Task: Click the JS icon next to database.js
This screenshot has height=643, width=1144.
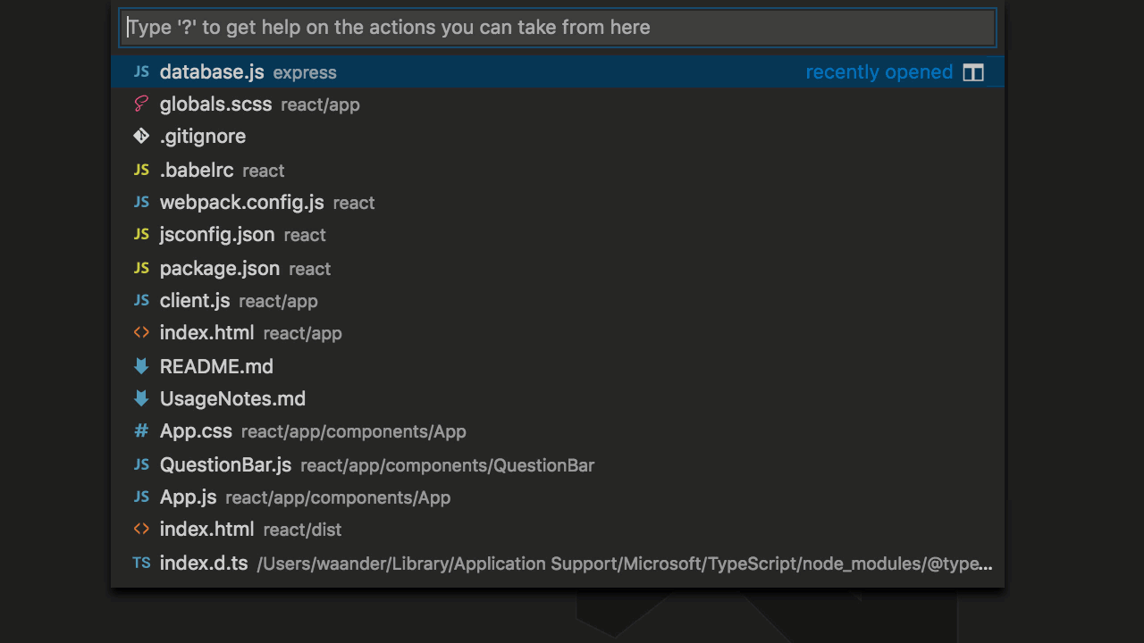Action: pos(141,72)
